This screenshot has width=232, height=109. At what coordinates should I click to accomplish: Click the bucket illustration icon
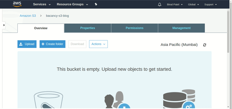click(x=48, y=99)
